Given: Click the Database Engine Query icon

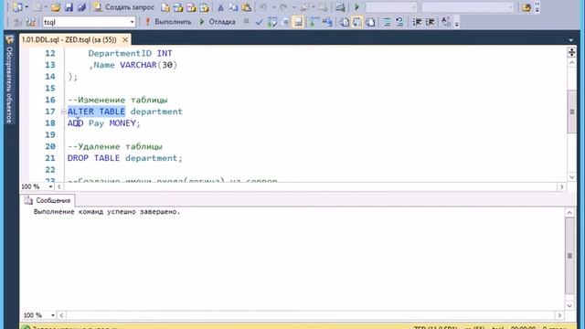Looking at the screenshot, I should [165, 7].
